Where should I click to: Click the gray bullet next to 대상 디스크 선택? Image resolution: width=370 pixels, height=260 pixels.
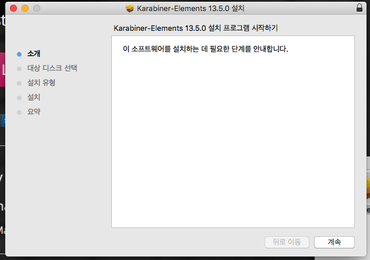coord(19,69)
